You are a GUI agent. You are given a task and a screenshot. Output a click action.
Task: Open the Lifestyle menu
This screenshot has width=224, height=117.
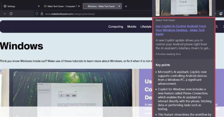[146, 27]
